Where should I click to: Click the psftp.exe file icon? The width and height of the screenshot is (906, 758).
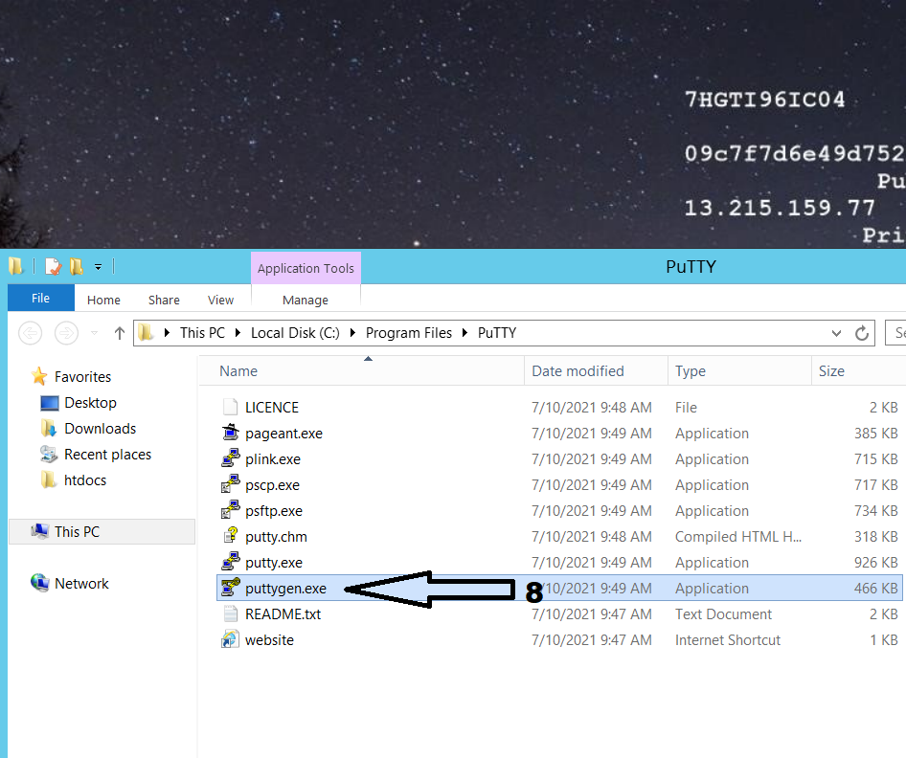231,510
